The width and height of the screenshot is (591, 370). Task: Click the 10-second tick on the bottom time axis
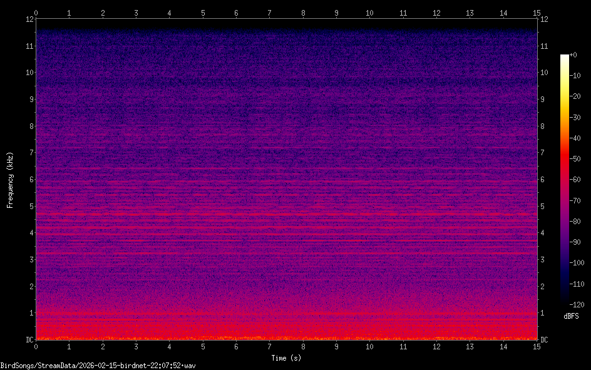point(369,346)
